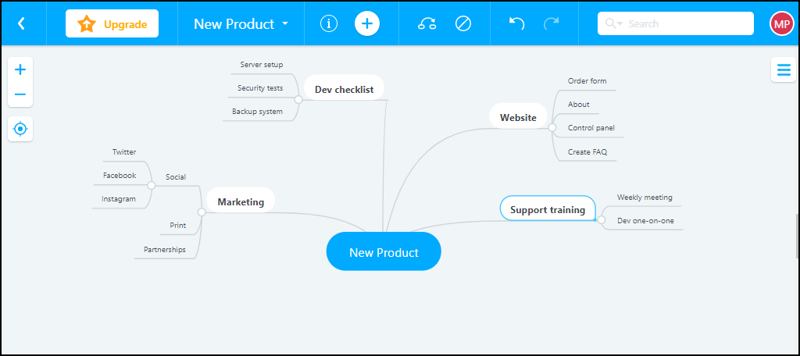Click the circle-slash cancel icon
Screen dimensions: 800x356
[x=462, y=23]
